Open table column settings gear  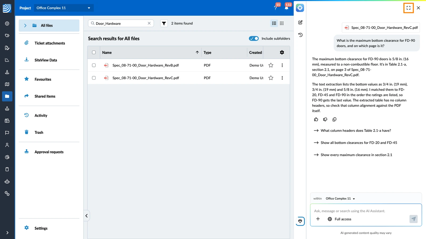tap(282, 52)
